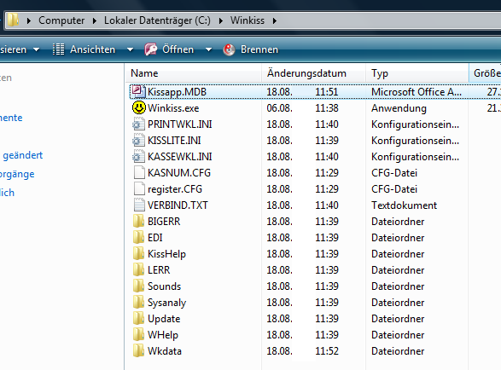Click the Öffnen toolbar button label
The height and width of the screenshot is (370, 501).
coord(178,49)
